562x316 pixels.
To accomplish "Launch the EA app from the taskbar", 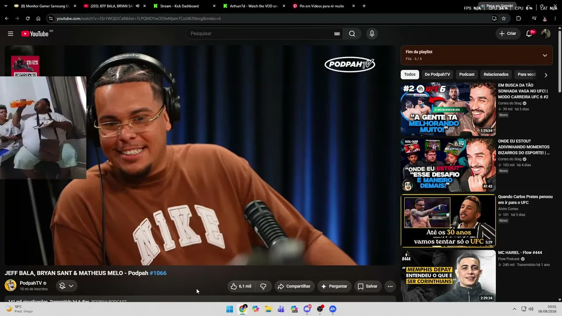I will point(333,309).
